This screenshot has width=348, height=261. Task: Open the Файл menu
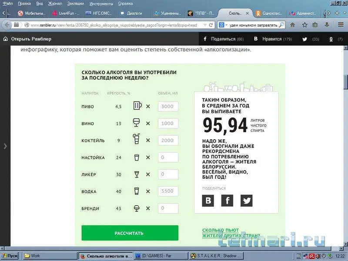tap(7, 3)
